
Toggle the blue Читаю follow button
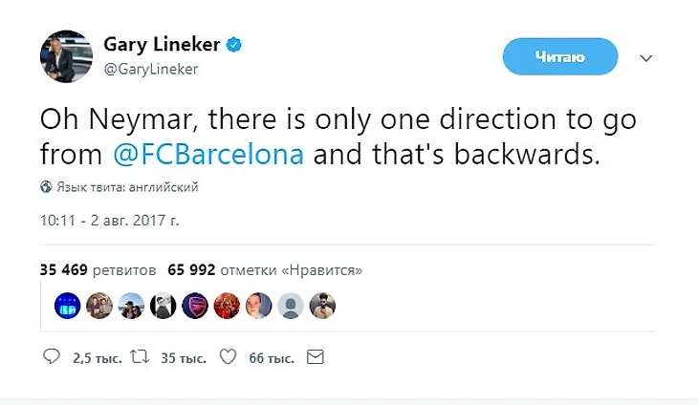(559, 56)
